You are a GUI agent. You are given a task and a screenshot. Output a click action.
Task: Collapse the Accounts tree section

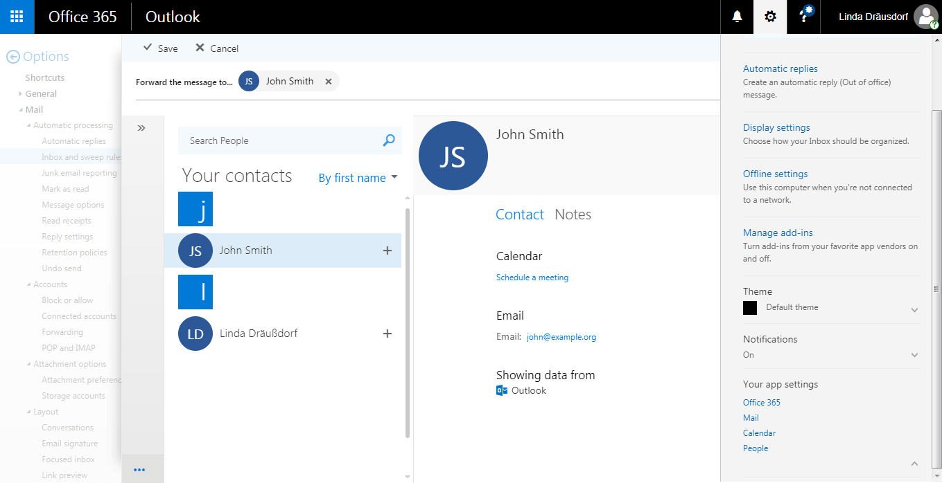[x=29, y=284]
